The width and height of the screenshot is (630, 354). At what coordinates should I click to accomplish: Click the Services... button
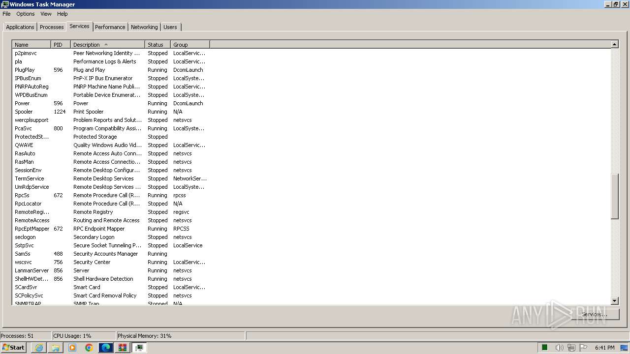click(x=594, y=314)
